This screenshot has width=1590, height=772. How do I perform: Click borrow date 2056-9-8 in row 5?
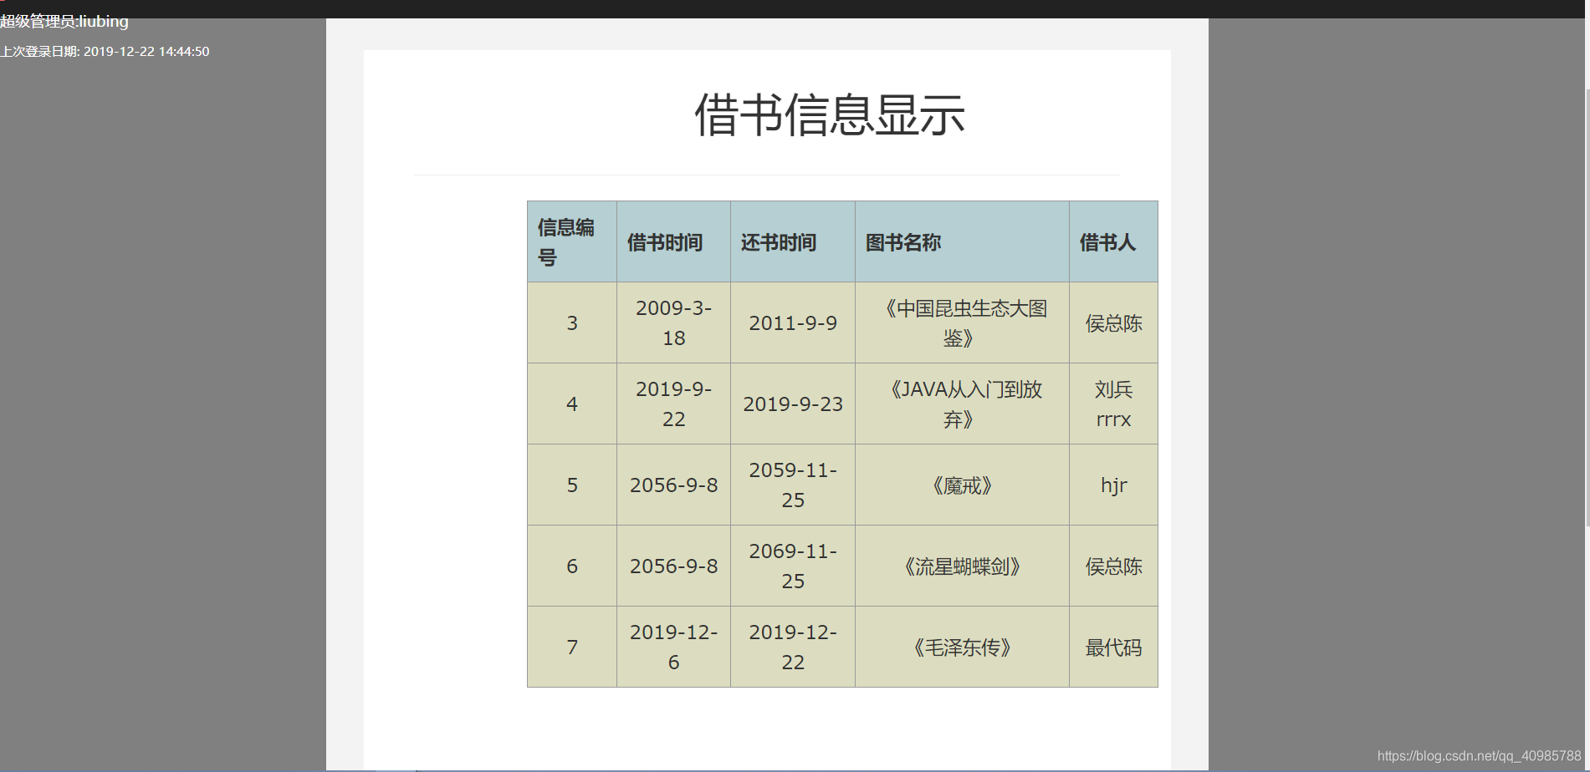tap(673, 485)
